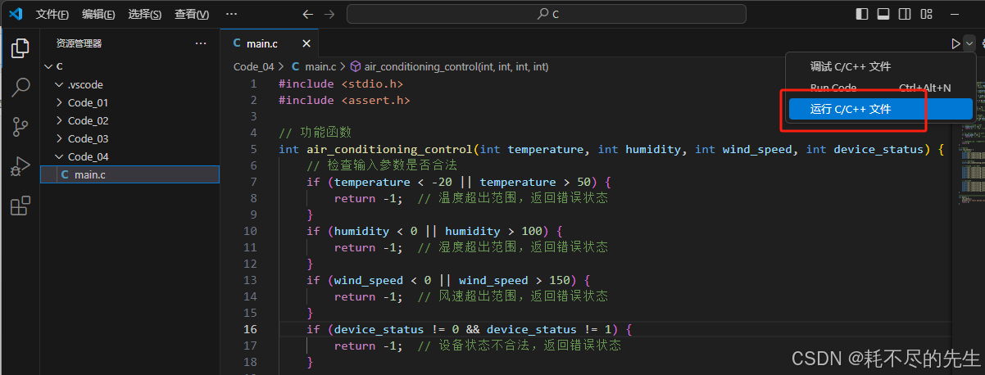This screenshot has width=985, height=375.
Task: Click the wind_speed range if statement
Action: pos(448,280)
